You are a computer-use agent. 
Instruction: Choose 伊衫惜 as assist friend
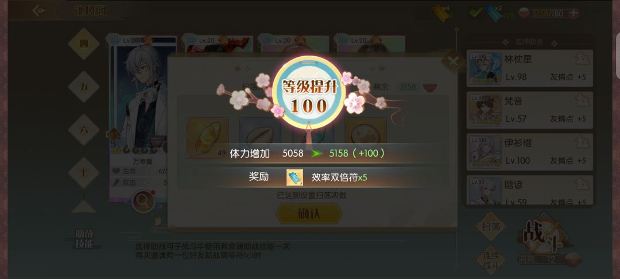[x=530, y=152]
